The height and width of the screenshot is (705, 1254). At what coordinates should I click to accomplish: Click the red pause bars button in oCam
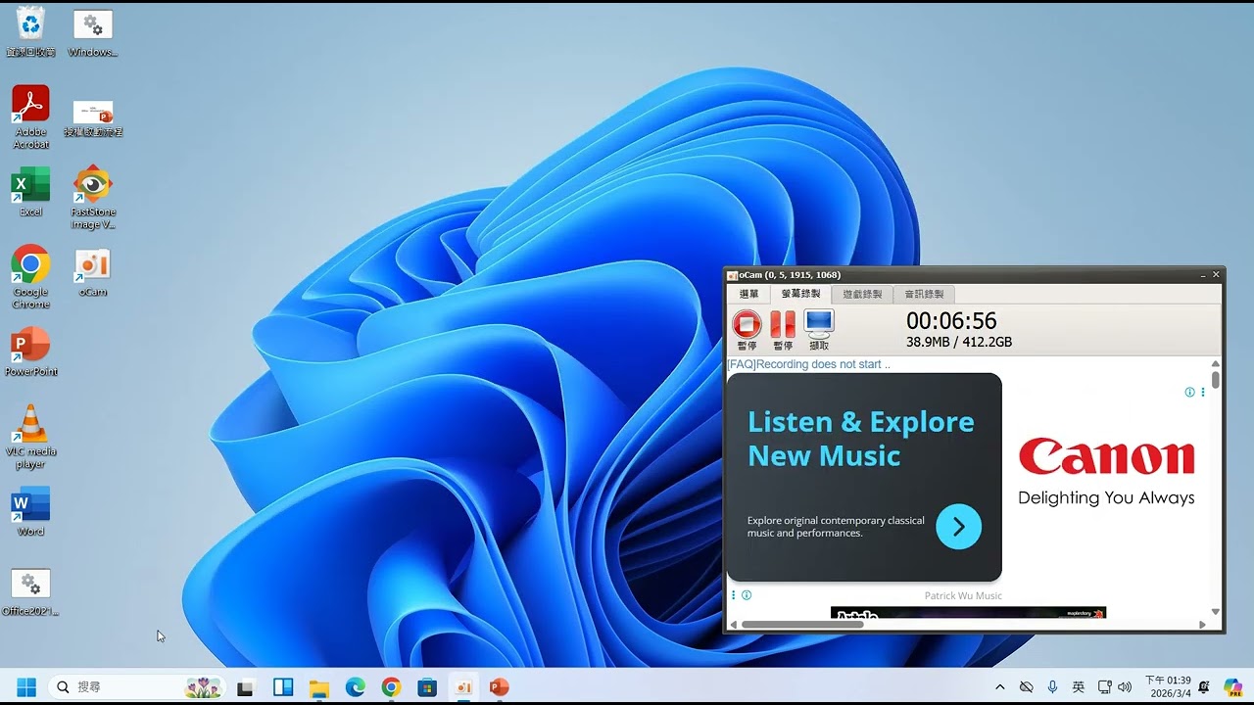pos(783,324)
